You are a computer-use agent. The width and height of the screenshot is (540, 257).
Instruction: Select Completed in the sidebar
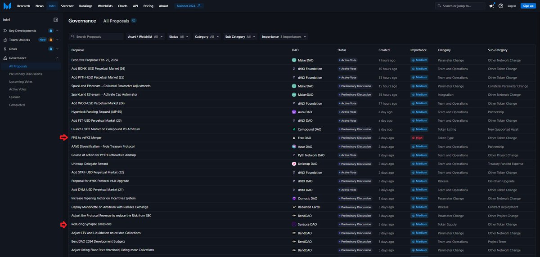tap(17, 105)
